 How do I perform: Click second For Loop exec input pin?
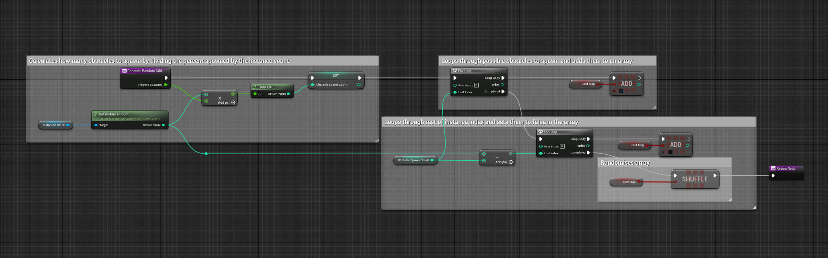coord(541,139)
